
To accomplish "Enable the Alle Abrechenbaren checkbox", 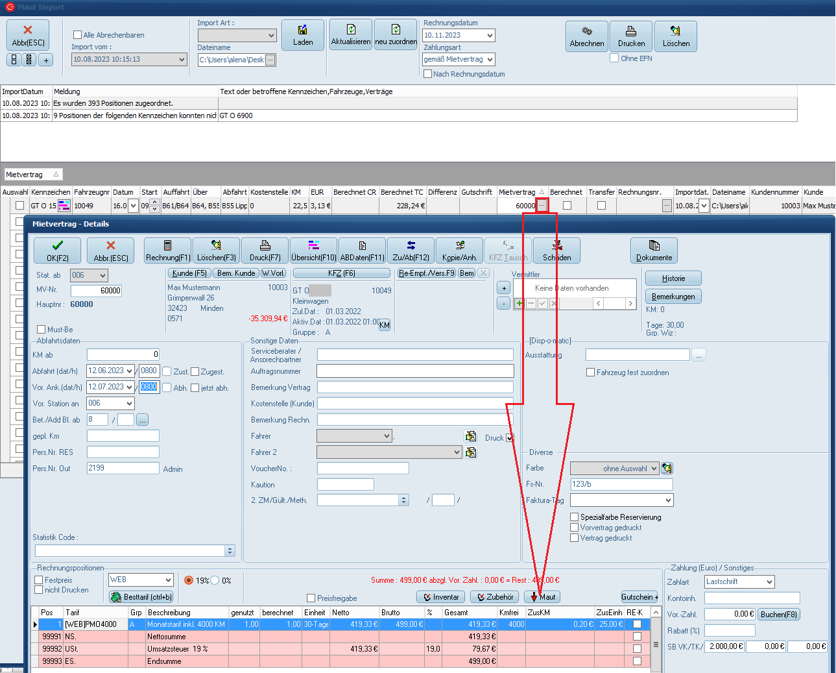I will pyautogui.click(x=78, y=35).
